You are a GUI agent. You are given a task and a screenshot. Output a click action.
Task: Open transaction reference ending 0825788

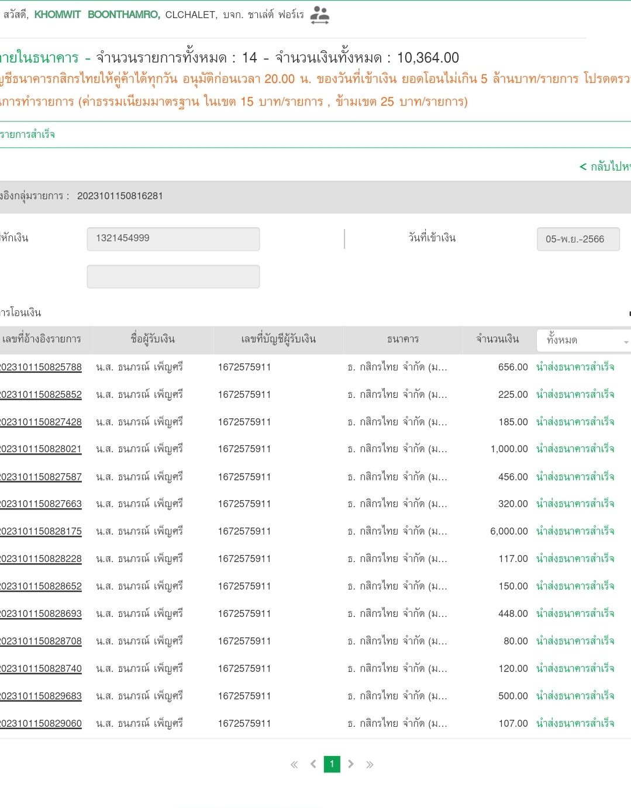click(x=41, y=367)
